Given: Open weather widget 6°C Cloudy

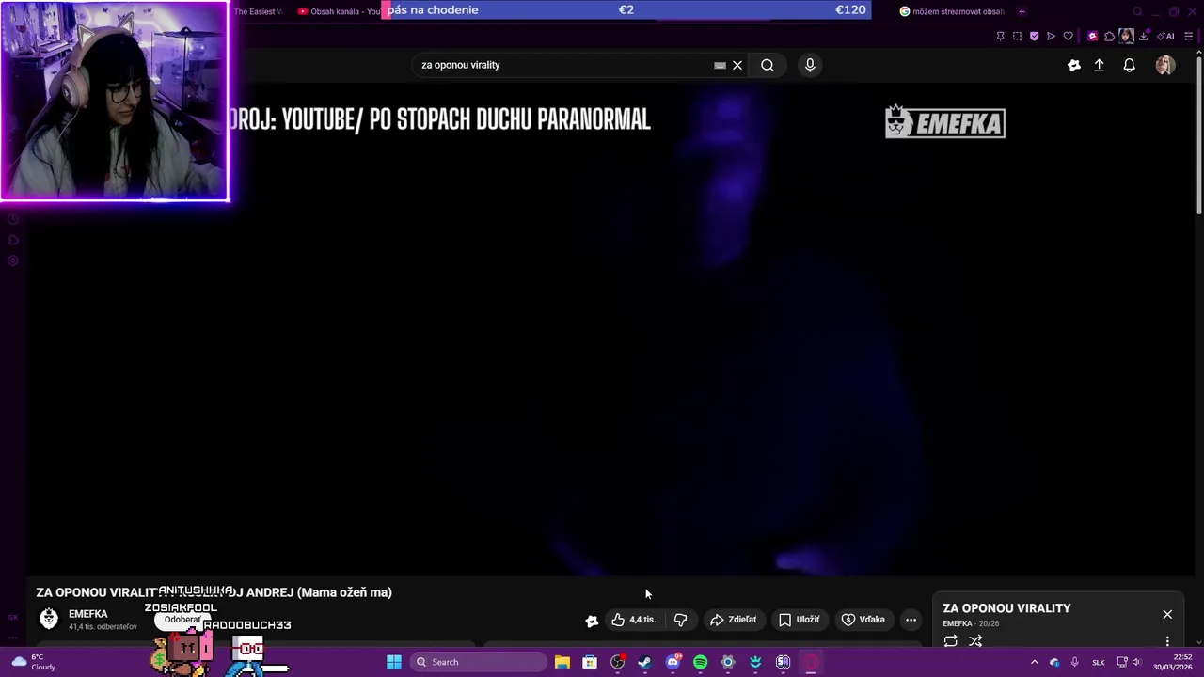Looking at the screenshot, I should tap(35, 662).
